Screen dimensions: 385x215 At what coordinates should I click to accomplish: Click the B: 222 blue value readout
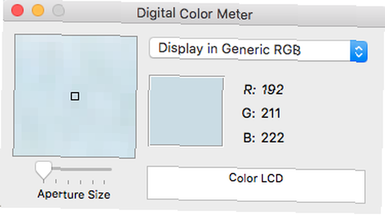click(x=264, y=137)
